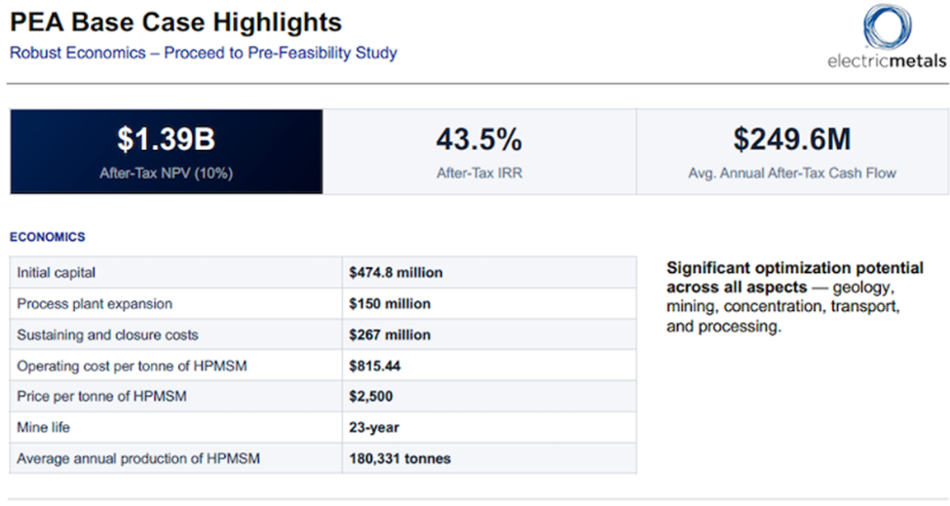Image resolution: width=950 pixels, height=506 pixels.
Task: Select the Initial capital row label
Action: pyautogui.click(x=57, y=273)
